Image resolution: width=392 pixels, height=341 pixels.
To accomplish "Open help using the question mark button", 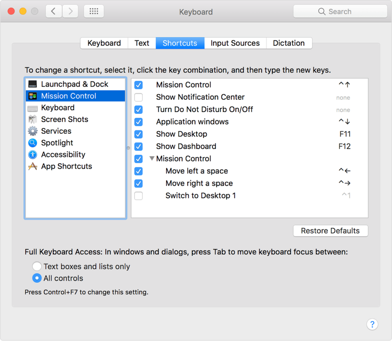I will coord(372,324).
